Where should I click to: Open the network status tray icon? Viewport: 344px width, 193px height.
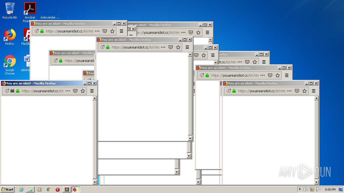[312, 190]
